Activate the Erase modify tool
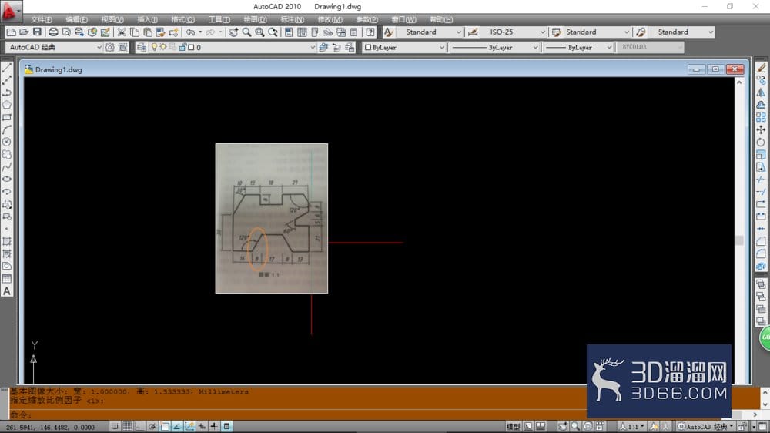The height and width of the screenshot is (433, 770). [761, 67]
